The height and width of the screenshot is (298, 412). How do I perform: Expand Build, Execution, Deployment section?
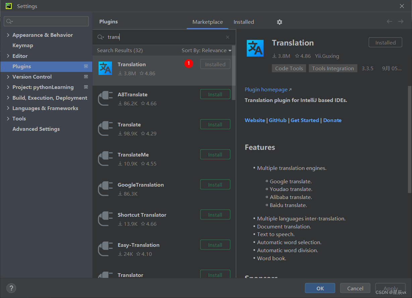[8, 98]
